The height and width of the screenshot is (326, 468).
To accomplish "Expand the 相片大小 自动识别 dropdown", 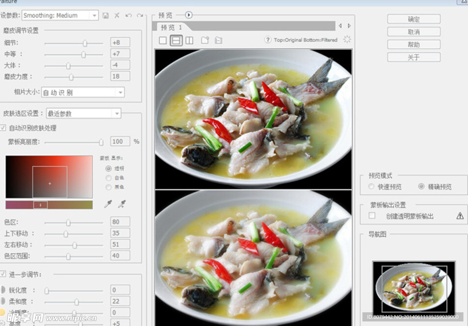I will [83, 92].
